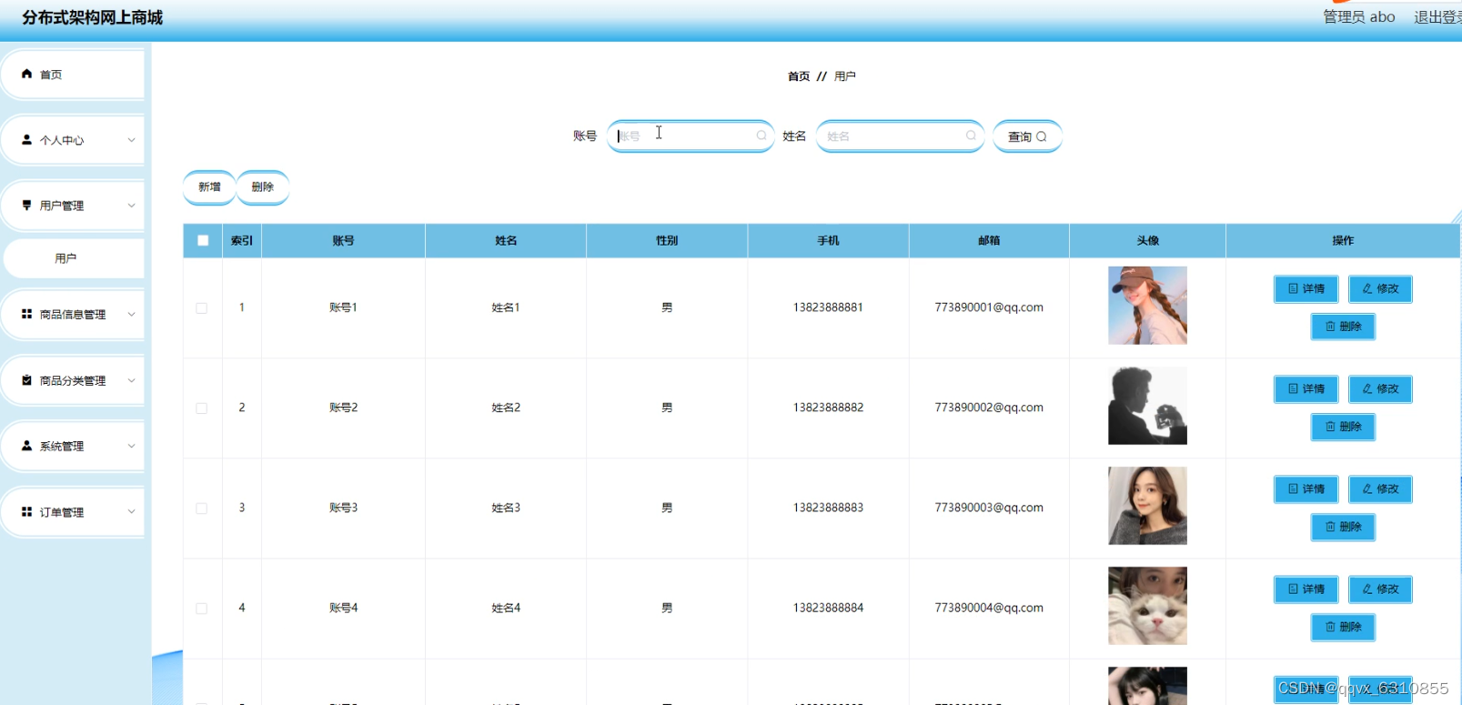Open 首页 in the sidebar
The image size is (1462, 705).
coord(73,75)
